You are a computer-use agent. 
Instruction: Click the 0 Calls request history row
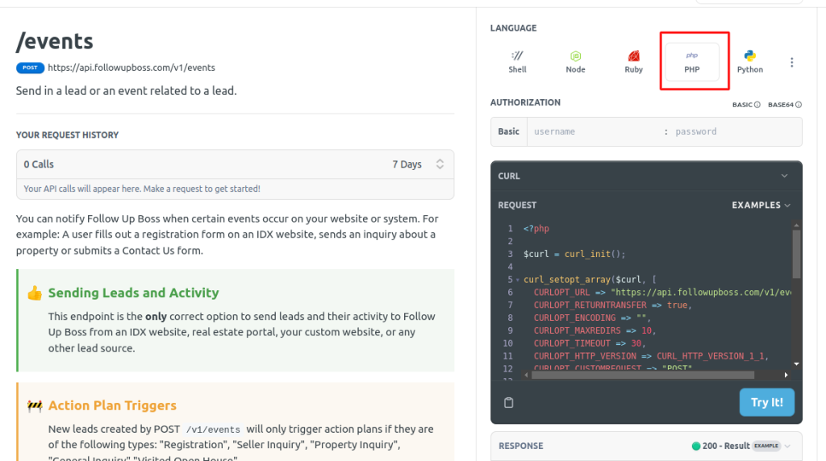tap(202, 164)
